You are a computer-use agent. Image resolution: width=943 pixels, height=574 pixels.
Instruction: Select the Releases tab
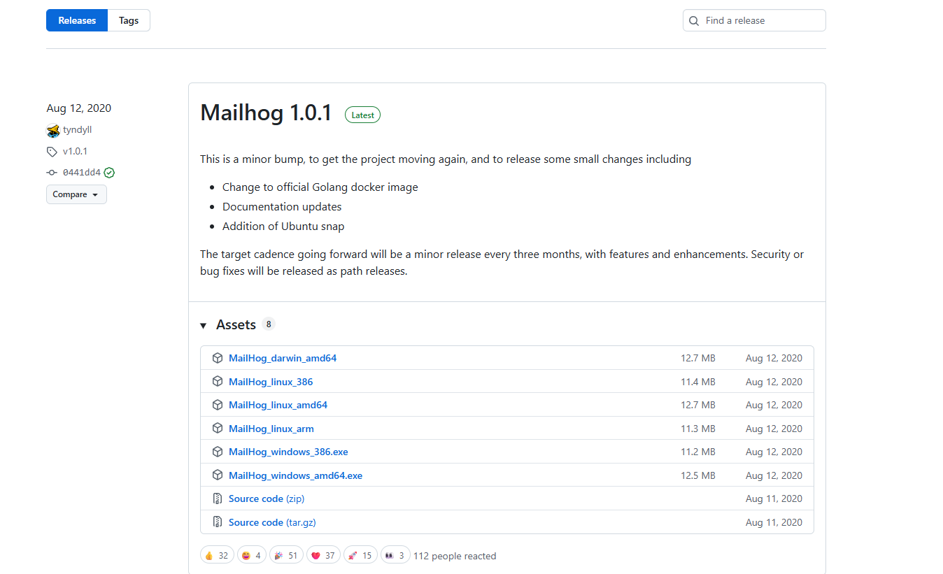pos(77,20)
